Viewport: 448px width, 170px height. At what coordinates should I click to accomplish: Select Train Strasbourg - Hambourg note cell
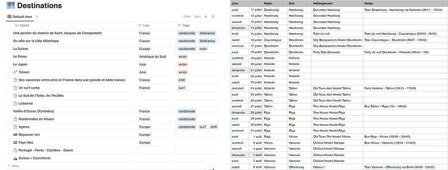click(x=405, y=10)
